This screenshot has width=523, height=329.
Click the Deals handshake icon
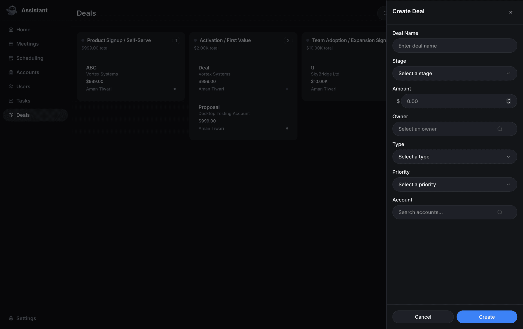11,115
